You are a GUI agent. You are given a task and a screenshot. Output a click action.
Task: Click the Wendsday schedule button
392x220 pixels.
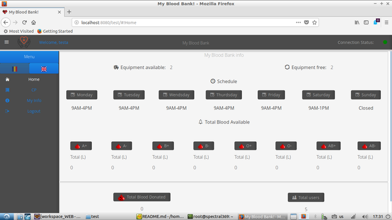tap(176, 95)
